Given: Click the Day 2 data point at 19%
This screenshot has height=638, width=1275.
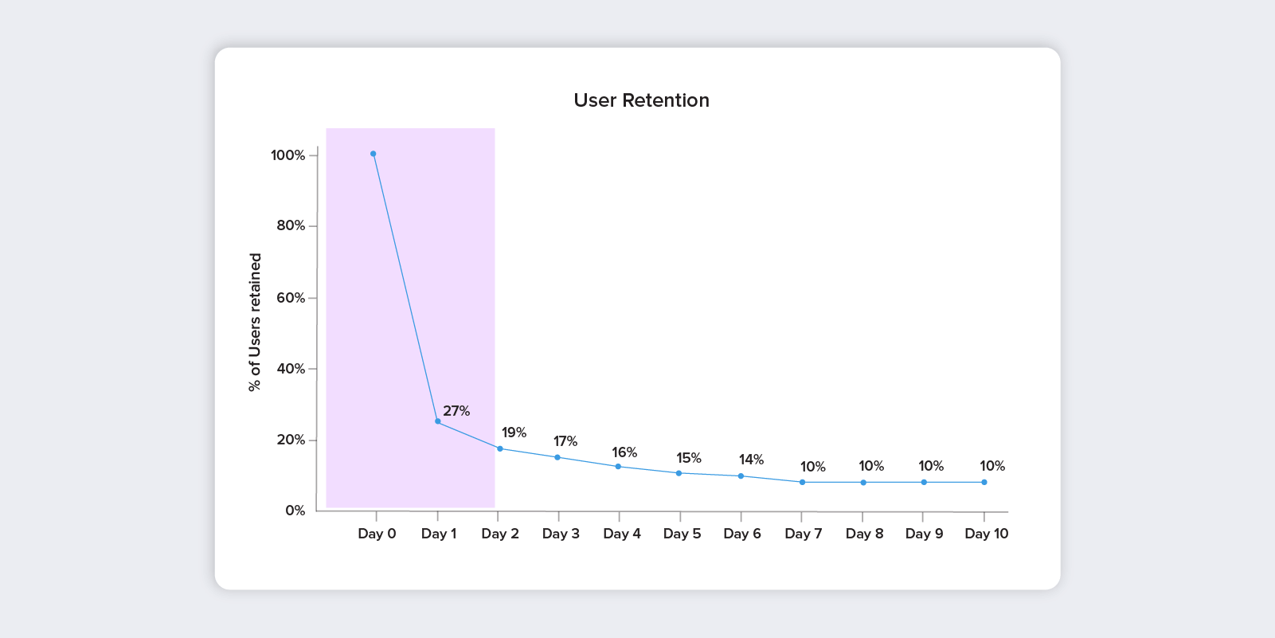Looking at the screenshot, I should [x=500, y=448].
